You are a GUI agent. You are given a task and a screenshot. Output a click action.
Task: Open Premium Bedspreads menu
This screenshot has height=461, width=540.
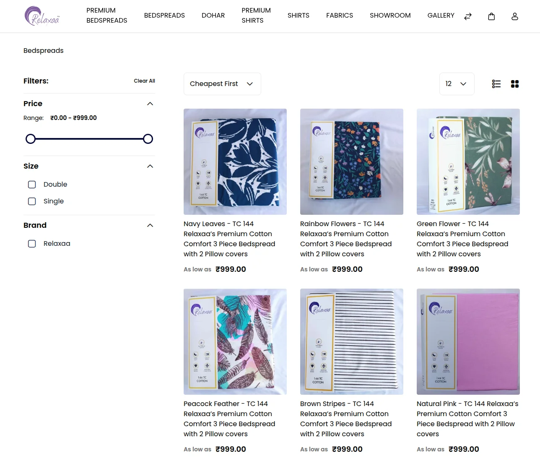(107, 16)
